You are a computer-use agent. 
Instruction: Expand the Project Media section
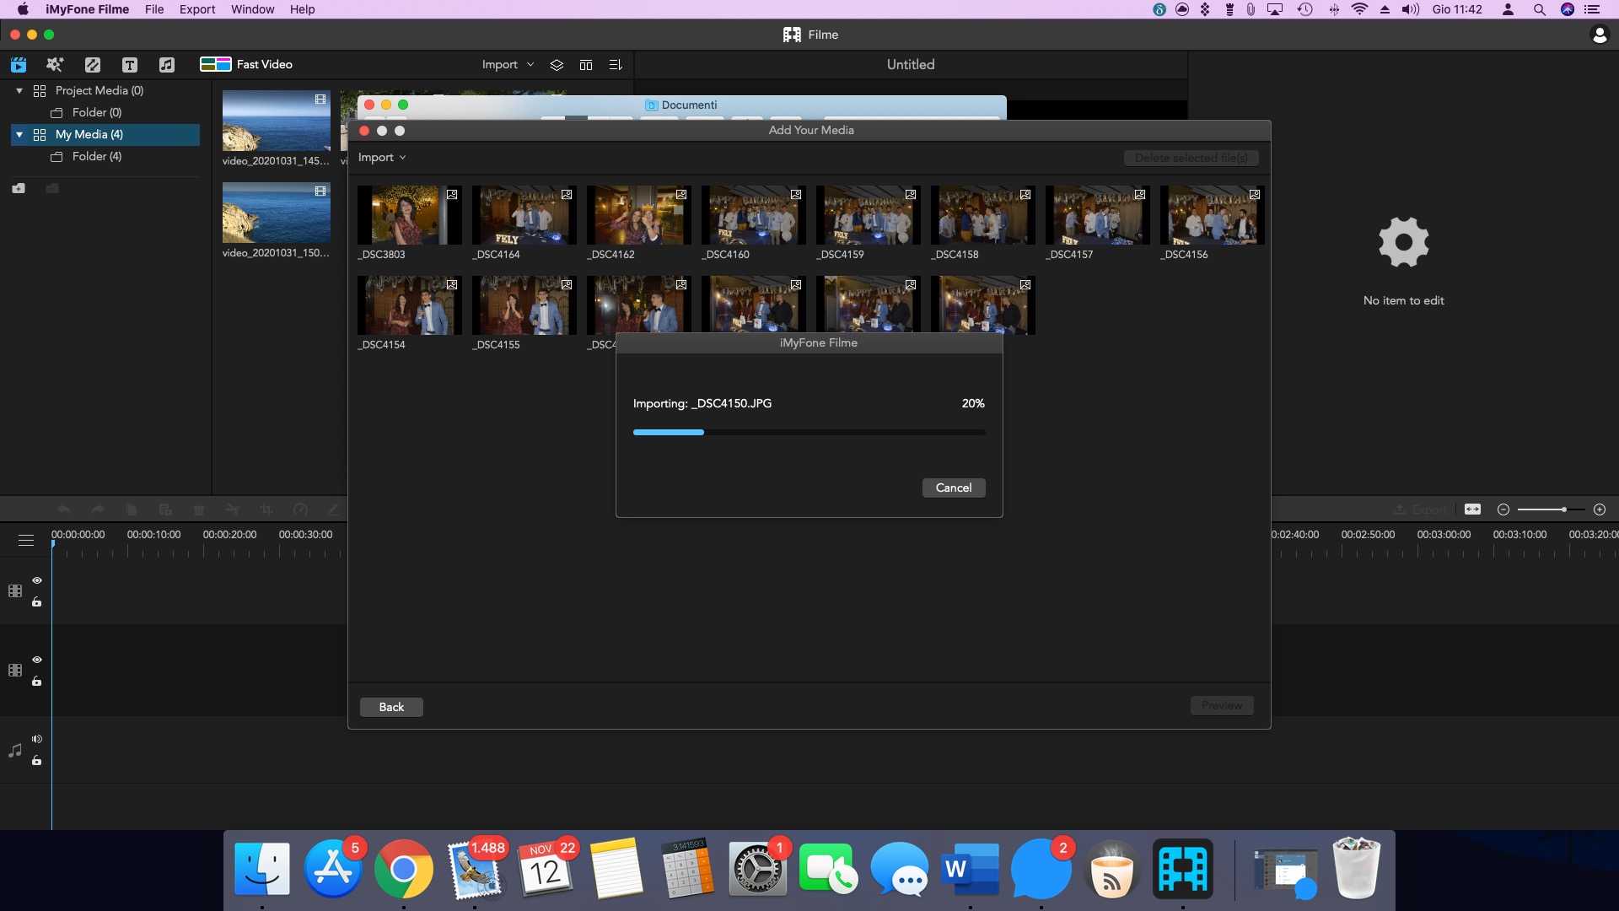18,90
